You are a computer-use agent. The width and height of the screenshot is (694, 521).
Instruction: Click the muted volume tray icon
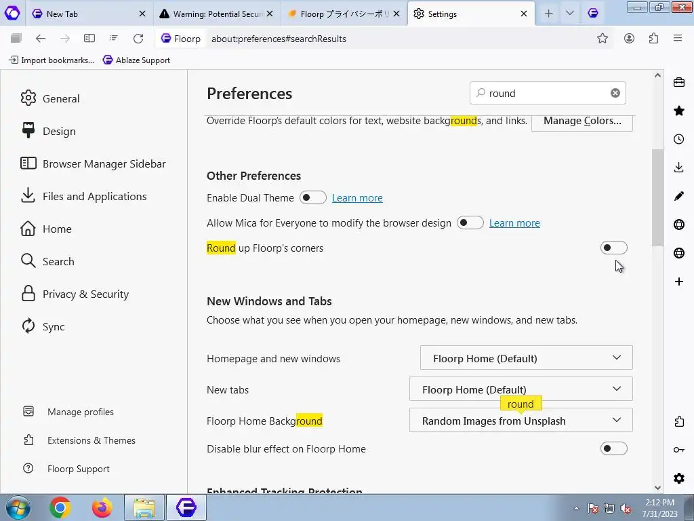(626, 509)
